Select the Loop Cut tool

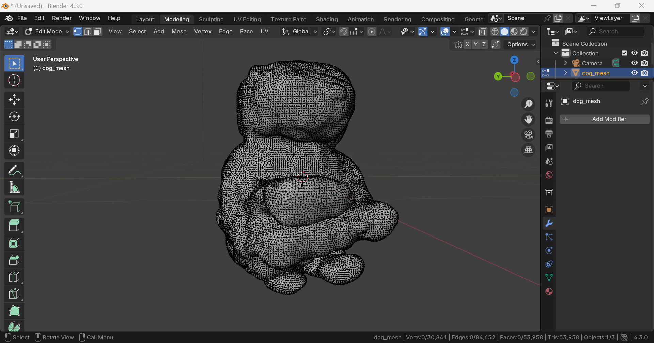click(x=14, y=277)
